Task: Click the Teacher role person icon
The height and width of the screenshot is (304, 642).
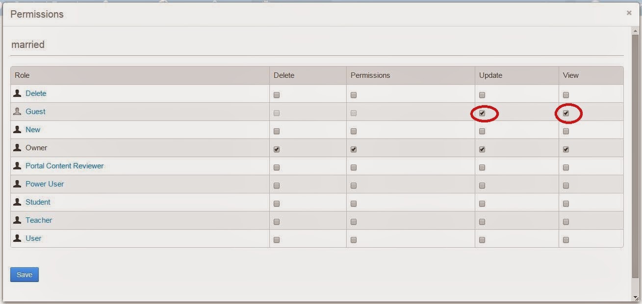Action: (x=18, y=220)
